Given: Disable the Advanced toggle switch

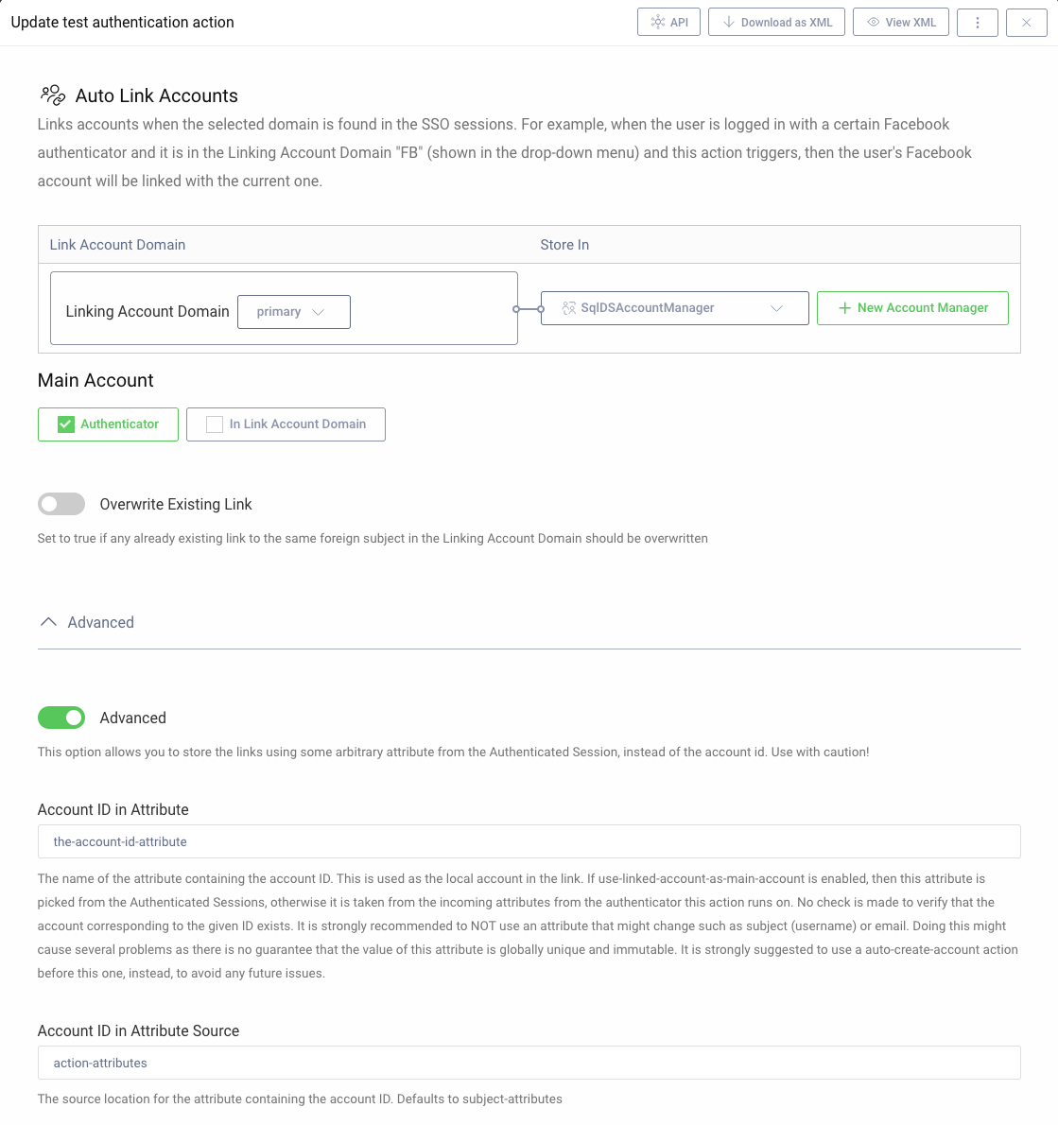Looking at the screenshot, I should [61, 718].
